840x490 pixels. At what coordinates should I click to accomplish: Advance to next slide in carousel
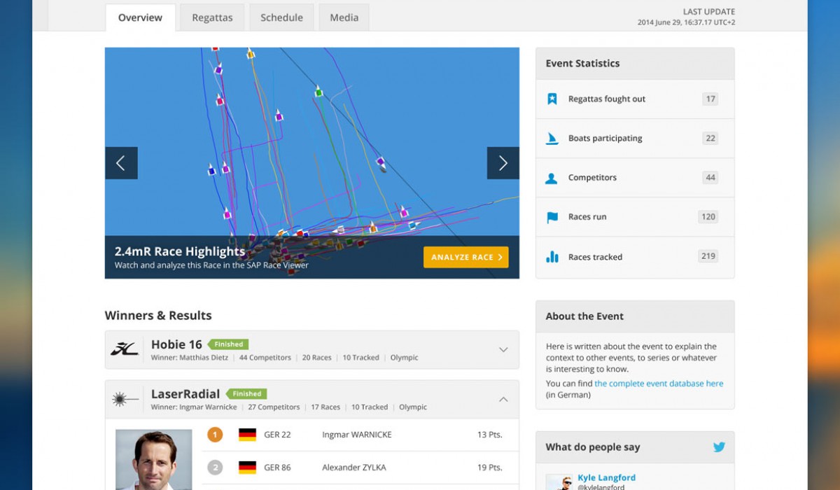pos(503,163)
